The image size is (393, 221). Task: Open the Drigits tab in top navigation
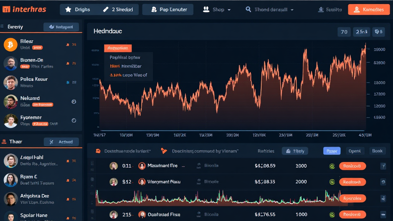pos(78,10)
